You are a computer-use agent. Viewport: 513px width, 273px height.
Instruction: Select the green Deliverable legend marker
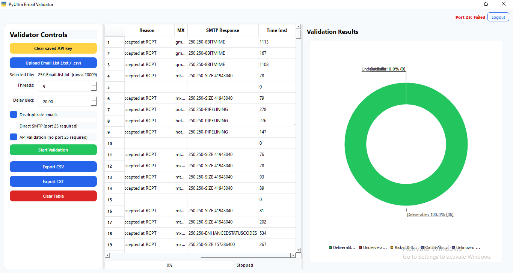[330, 247]
